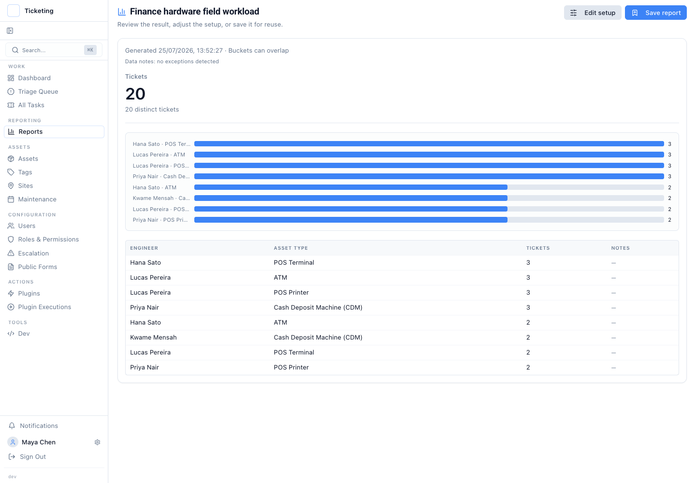
Task: Open the Dev code icon
Action: point(11,334)
